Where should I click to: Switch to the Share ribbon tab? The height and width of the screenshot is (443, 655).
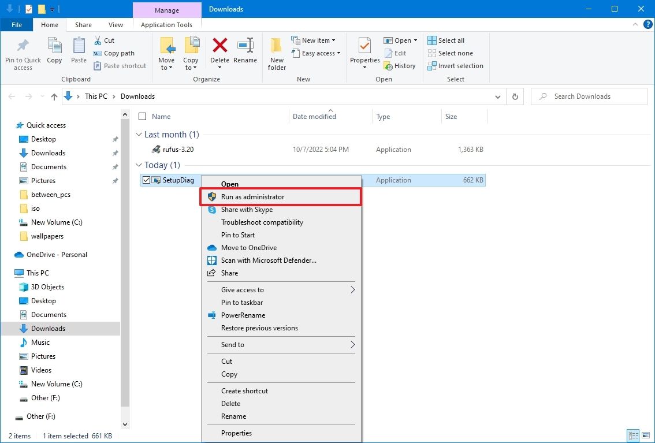(x=83, y=25)
